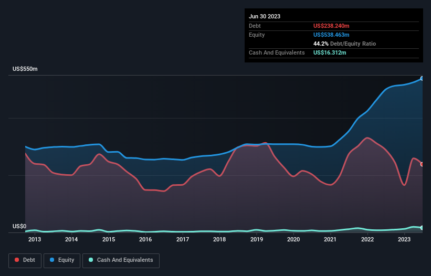This screenshot has height=276, width=431.
Task: Click the US$16.312m cash value
Action: [x=330, y=52]
